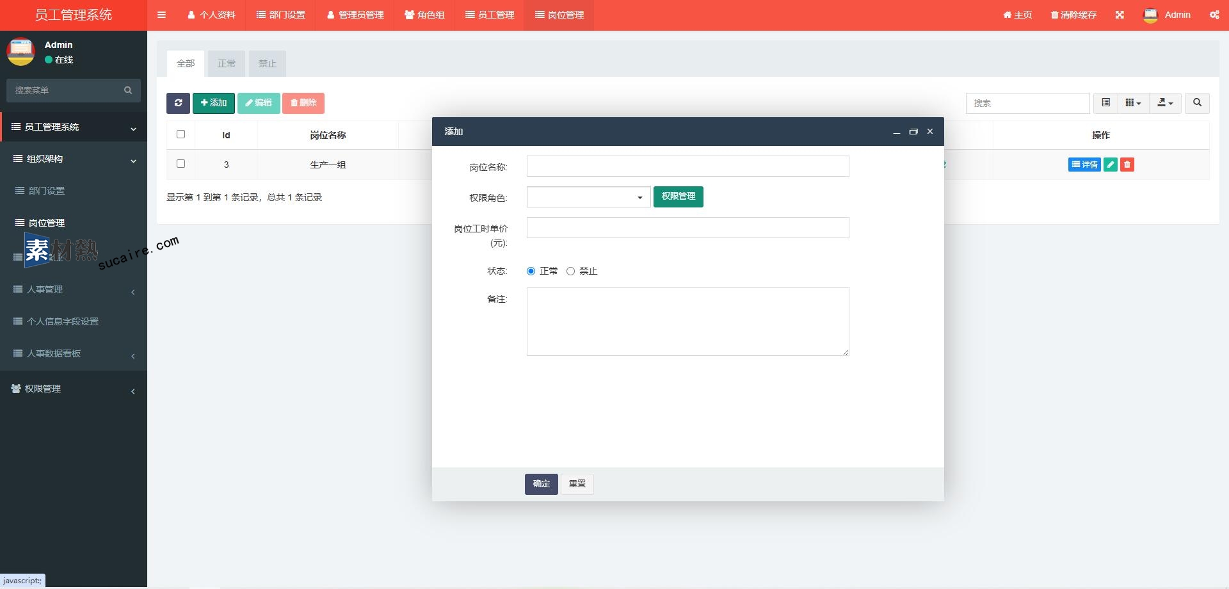Select the 正常 status radio button
The image size is (1229, 589).
531,271
